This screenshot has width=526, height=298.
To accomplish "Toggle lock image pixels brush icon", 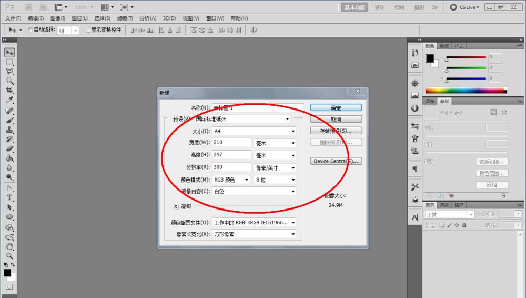I will [449, 225].
